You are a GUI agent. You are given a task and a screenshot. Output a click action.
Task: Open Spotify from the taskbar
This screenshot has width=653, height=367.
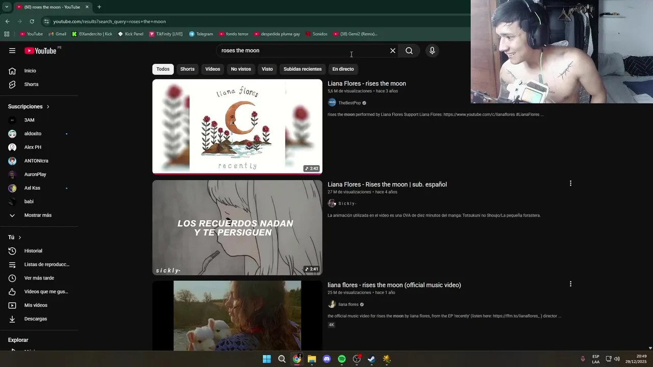pyautogui.click(x=342, y=359)
